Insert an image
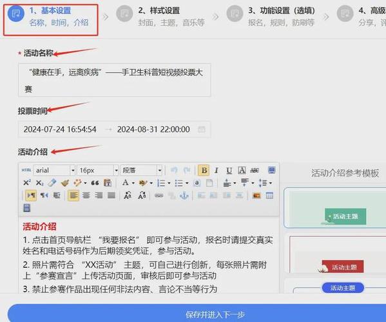The height and width of the screenshot is (322, 386). [256, 196]
